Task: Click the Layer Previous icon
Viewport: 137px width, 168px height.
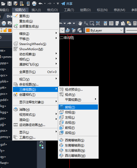Action: click(x=74, y=30)
